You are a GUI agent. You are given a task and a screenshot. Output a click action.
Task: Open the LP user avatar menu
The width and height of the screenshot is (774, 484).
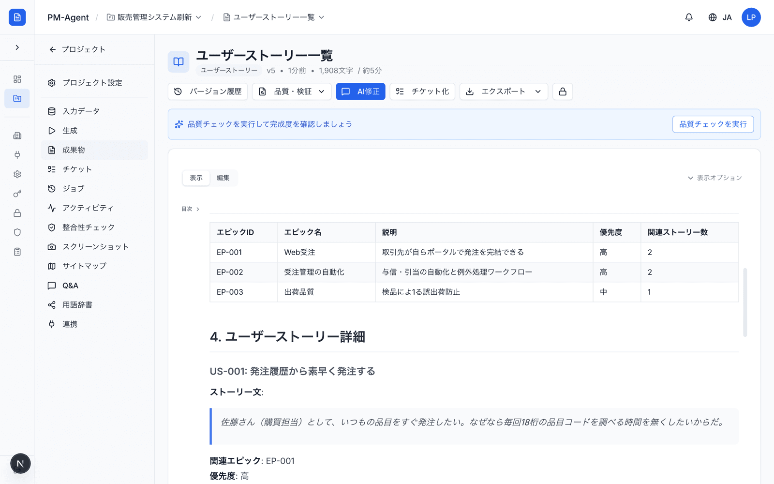point(751,17)
